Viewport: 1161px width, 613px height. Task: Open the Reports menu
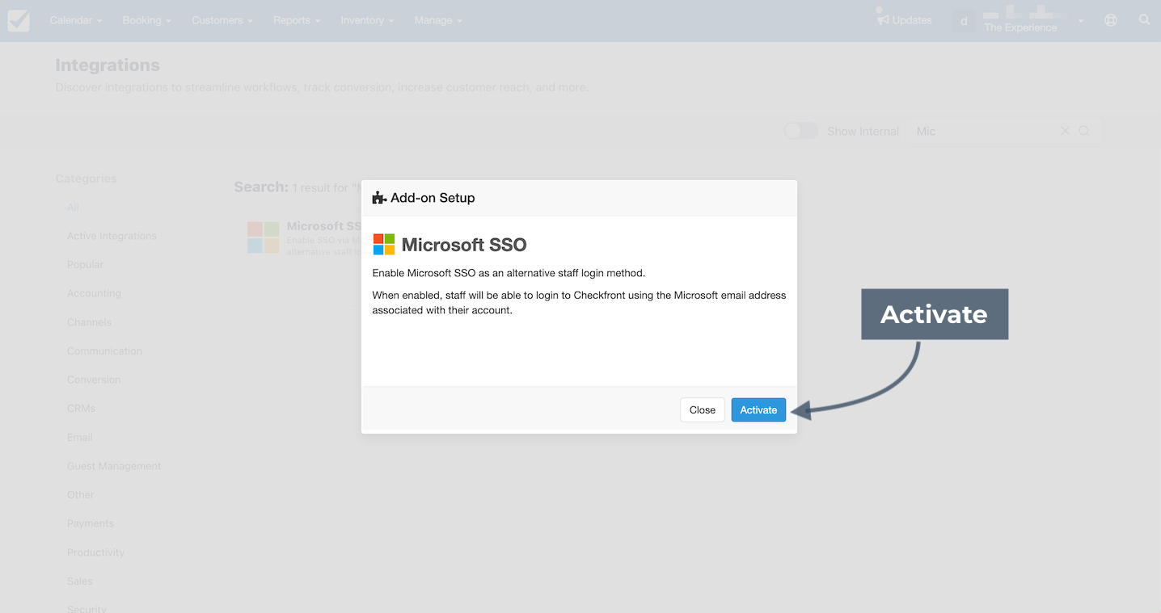coord(297,20)
